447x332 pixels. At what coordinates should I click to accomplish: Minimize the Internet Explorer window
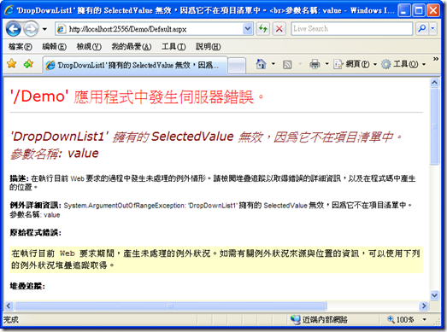[404, 11]
